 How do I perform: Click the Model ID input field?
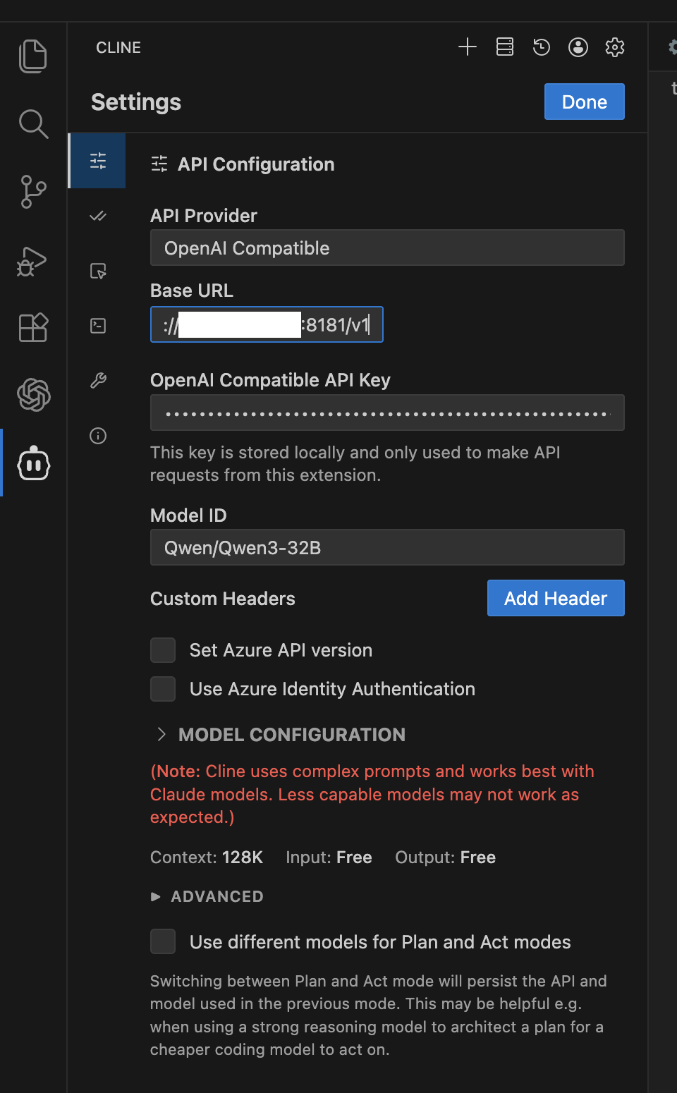386,548
